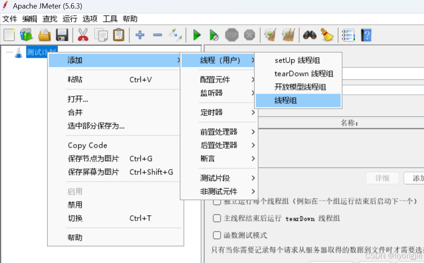Screen dimensions: 424x263
Task: Open the 编辑 menu
Action: click(30, 19)
